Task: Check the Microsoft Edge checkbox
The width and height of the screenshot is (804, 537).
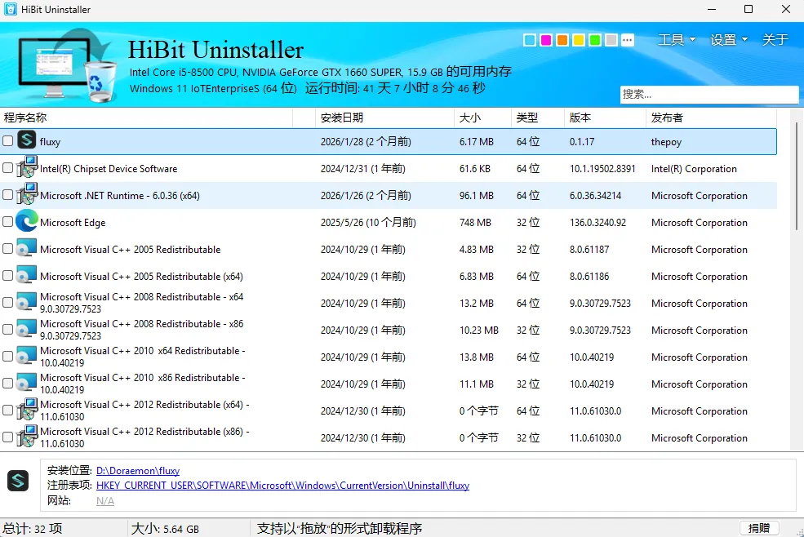Action: [7, 221]
